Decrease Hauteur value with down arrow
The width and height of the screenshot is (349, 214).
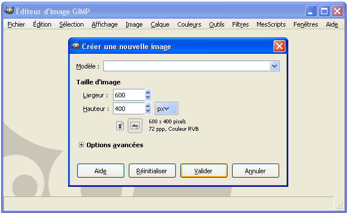pos(148,111)
